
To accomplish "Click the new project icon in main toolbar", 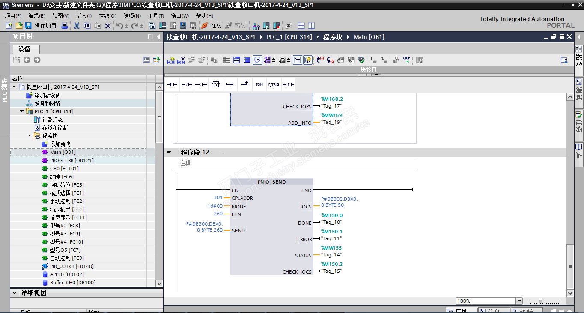I will pos(9,26).
